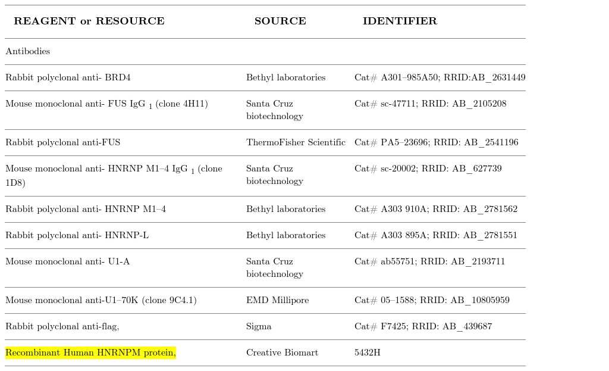Image resolution: width=609 pixels, height=371 pixels.
Task: Click 'Sigma' source cell
Action: (259, 326)
